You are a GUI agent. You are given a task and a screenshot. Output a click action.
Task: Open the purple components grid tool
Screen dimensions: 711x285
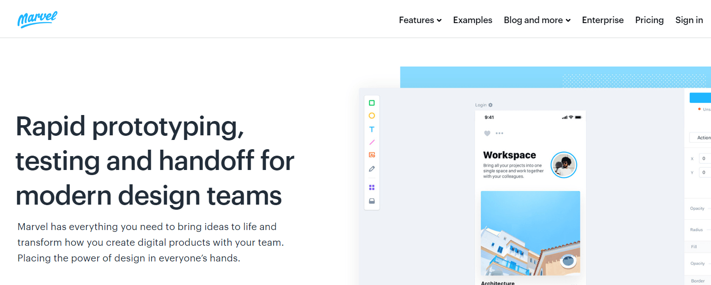(x=372, y=188)
